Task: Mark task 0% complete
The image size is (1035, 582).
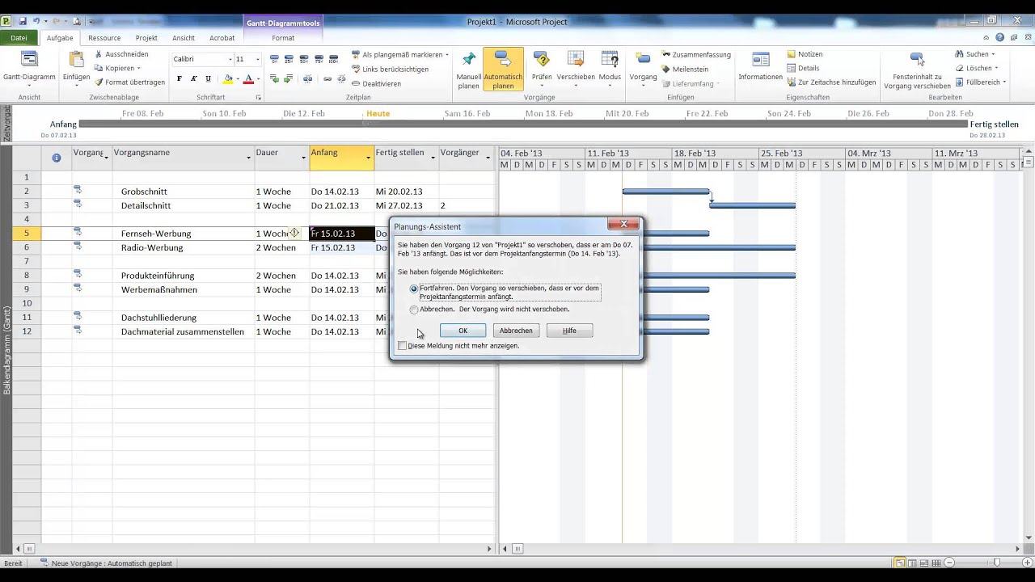Action: point(275,59)
